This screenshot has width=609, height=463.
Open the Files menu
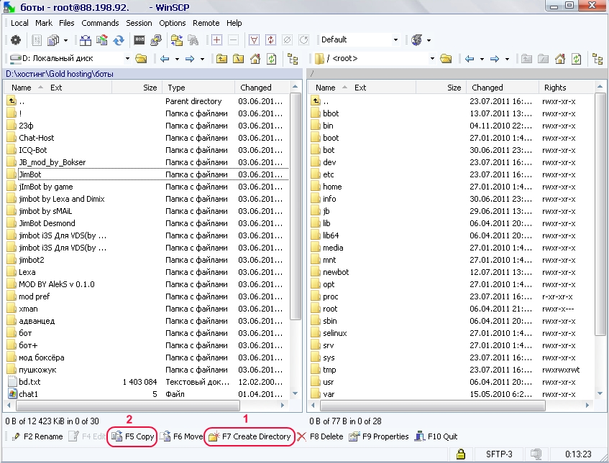(x=66, y=23)
